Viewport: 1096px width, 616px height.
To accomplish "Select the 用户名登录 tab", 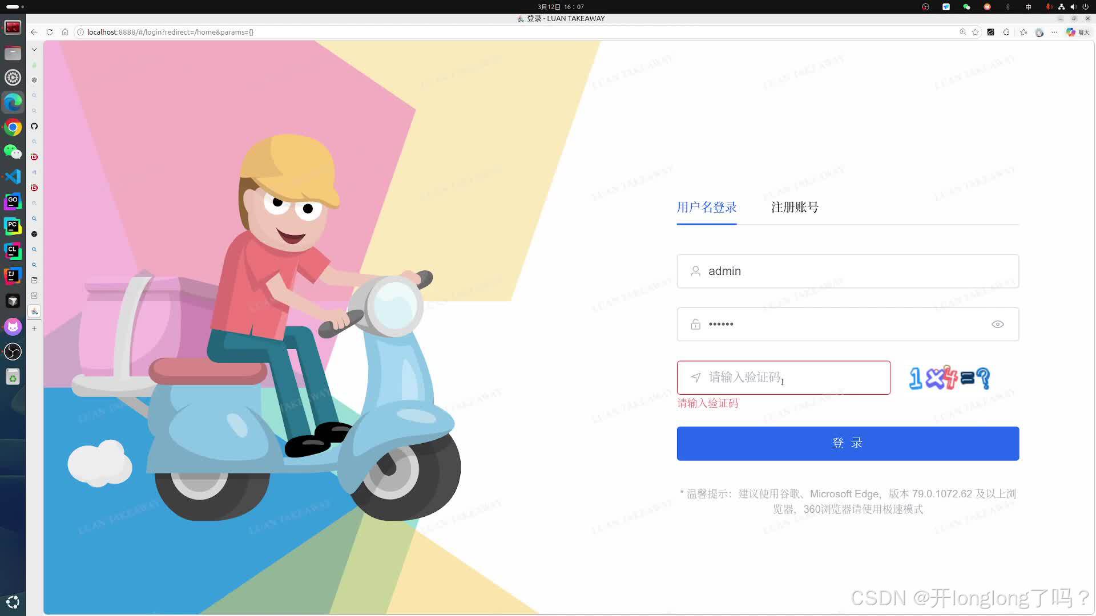I will point(706,208).
